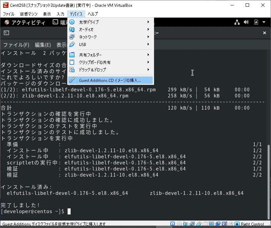Expand the 光学ドライブ submenu arrow
This screenshot has width=271, height=228.
pos(148,22)
